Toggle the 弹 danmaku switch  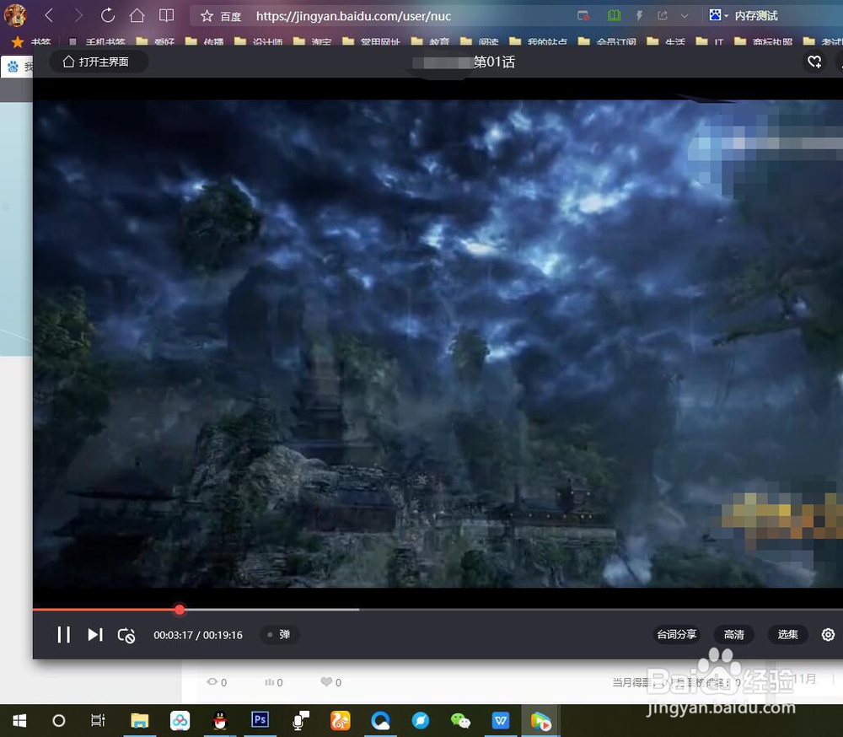tap(280, 635)
